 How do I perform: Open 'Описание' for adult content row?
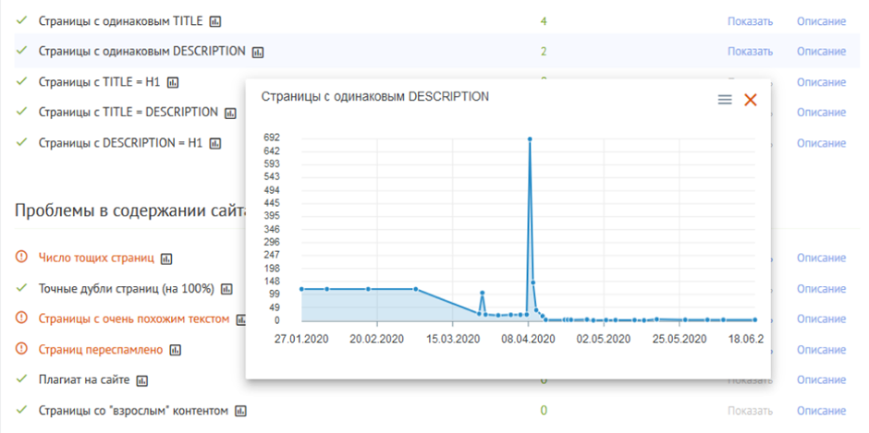tap(821, 411)
